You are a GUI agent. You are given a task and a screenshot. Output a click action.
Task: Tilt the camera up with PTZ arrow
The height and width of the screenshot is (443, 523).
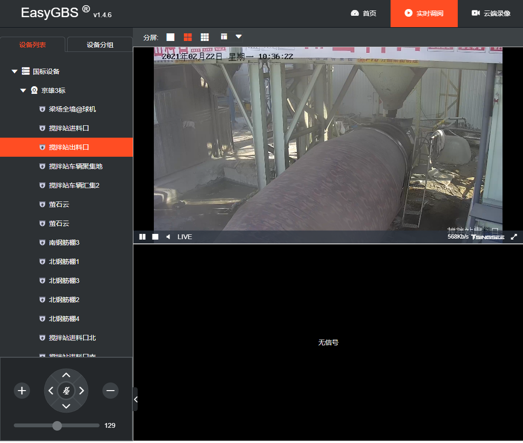[66, 375]
